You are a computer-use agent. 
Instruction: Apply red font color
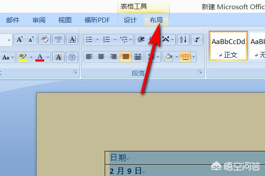[40, 57]
